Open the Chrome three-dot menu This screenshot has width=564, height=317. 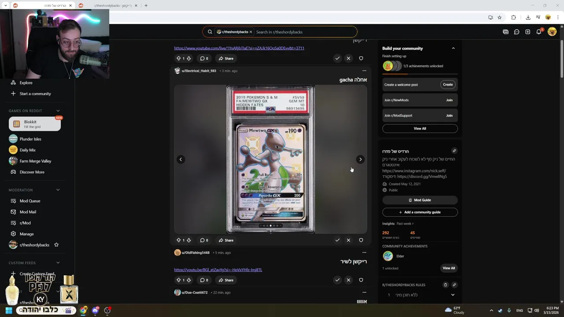pyautogui.click(x=558, y=17)
